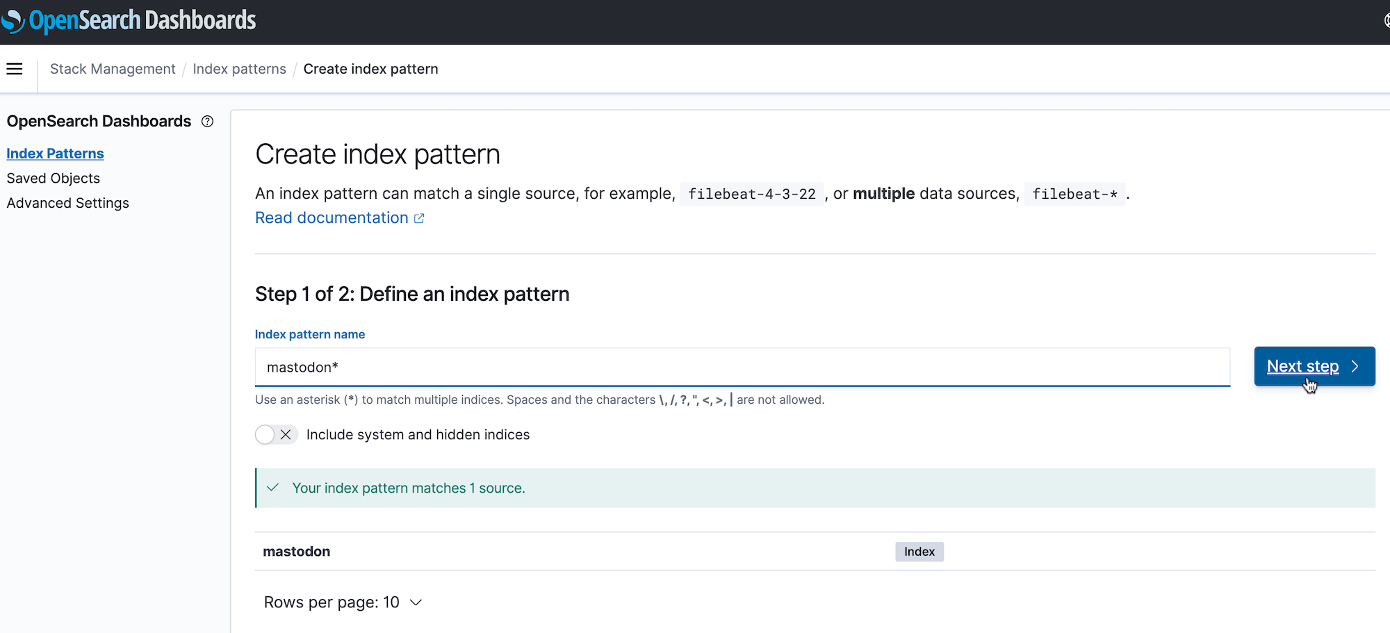Click the external link icon after Read documentation
1390x633 pixels.
click(419, 218)
